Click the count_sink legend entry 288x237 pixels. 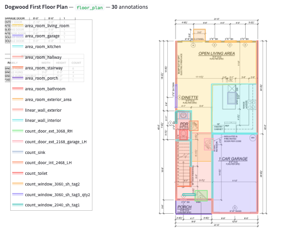click(29, 152)
